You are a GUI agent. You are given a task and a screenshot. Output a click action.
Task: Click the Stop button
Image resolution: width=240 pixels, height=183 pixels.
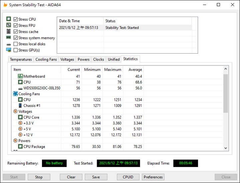(x=39, y=177)
